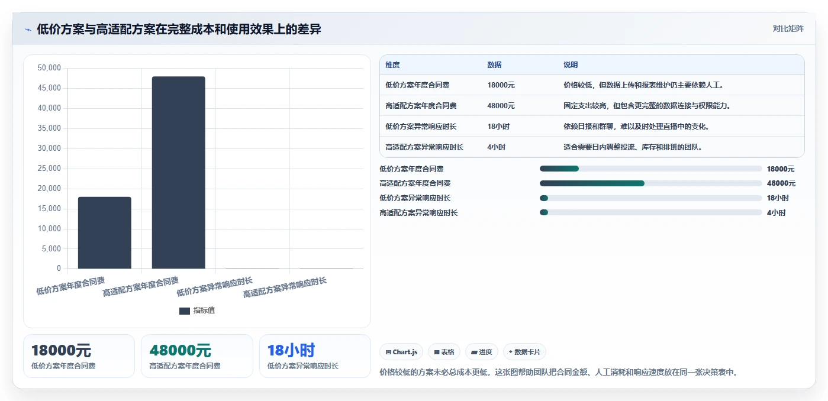
Task: Click the 高适配方案异常响应时长 progress bar
Action: pos(651,212)
